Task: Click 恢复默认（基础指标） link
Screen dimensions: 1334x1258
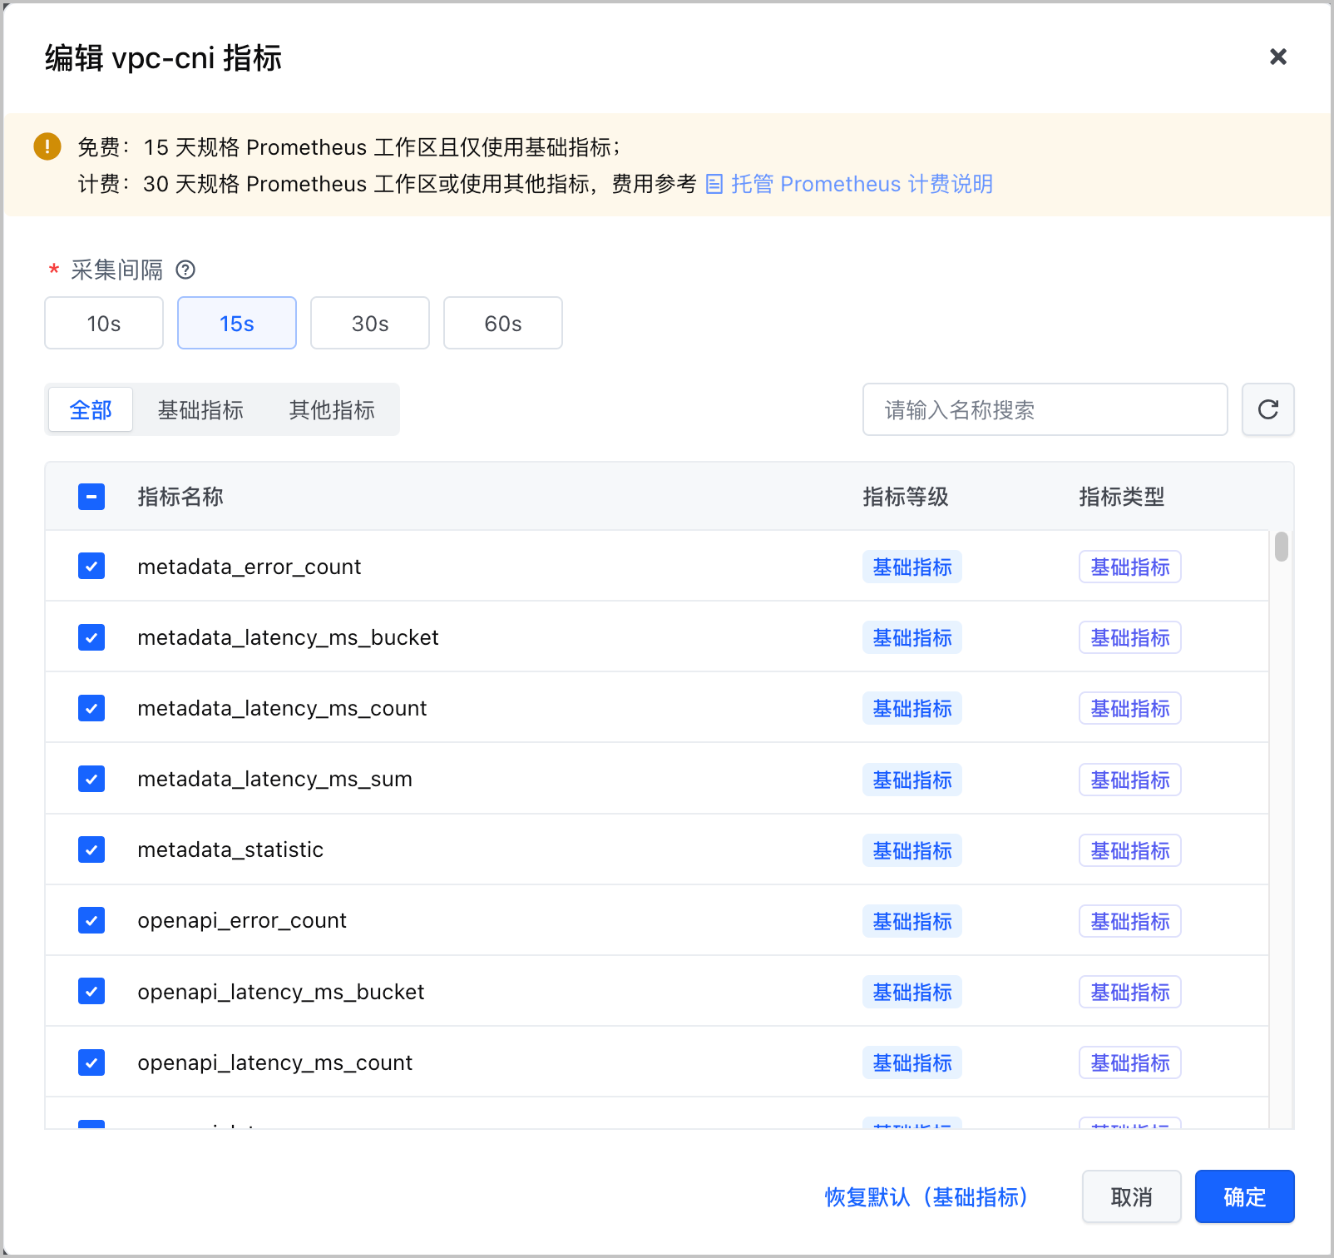Action: click(x=926, y=1196)
